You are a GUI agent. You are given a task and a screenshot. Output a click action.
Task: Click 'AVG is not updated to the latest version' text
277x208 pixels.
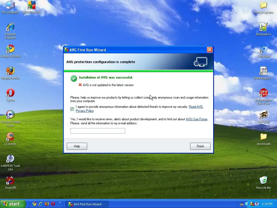[108, 85]
